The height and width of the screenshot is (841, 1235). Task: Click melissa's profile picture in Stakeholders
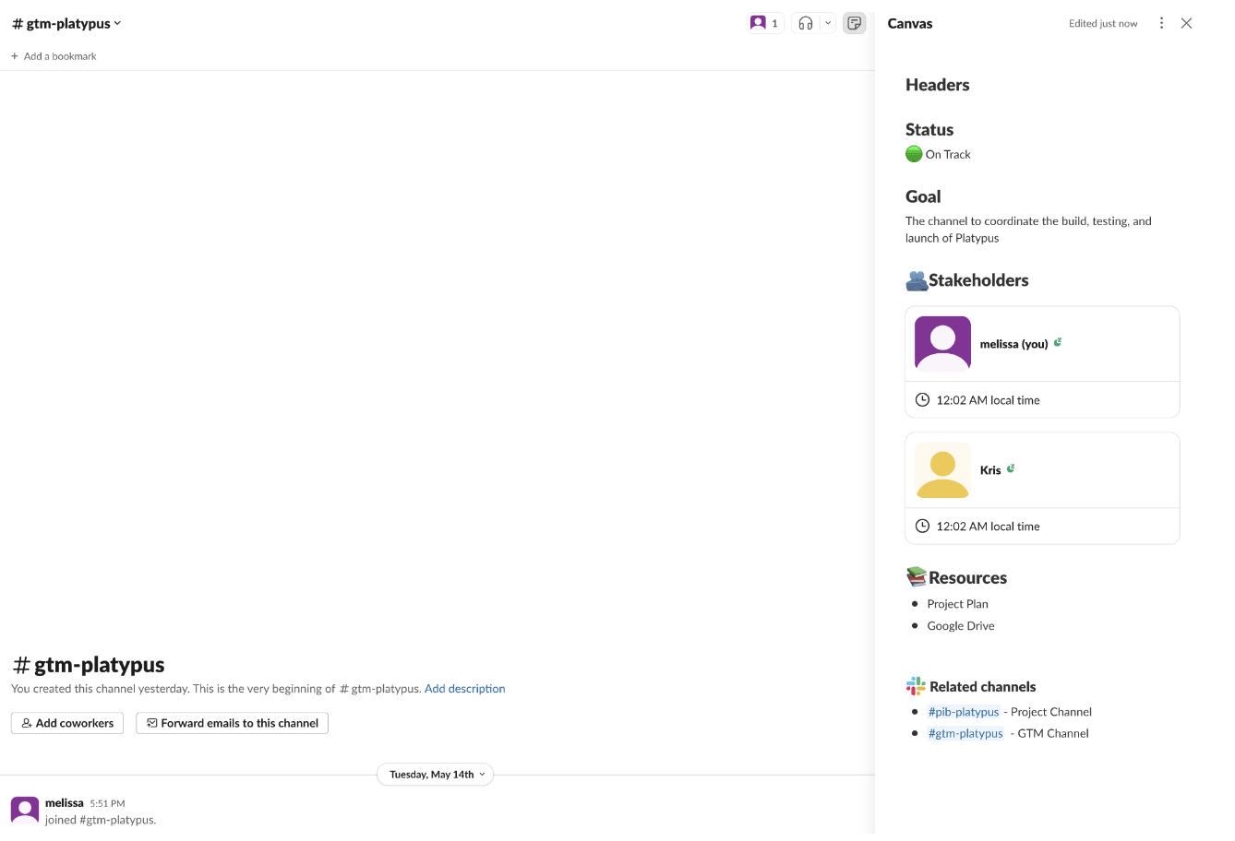tap(941, 342)
